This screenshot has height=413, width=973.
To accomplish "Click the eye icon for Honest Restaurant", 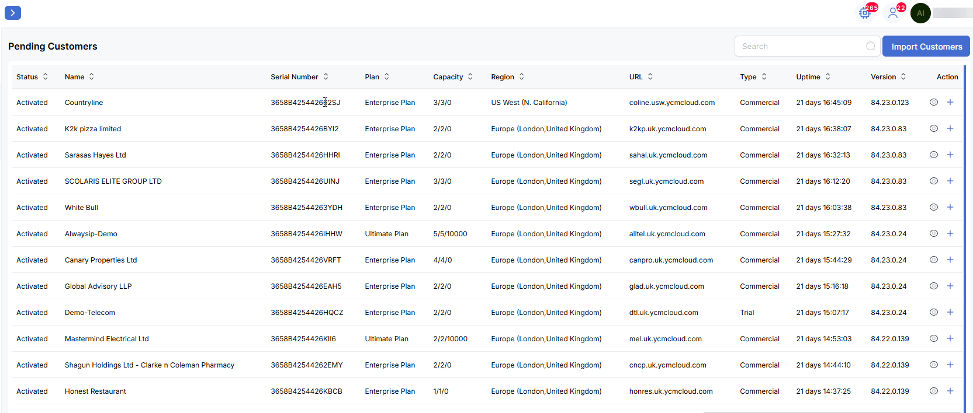I will (x=934, y=391).
